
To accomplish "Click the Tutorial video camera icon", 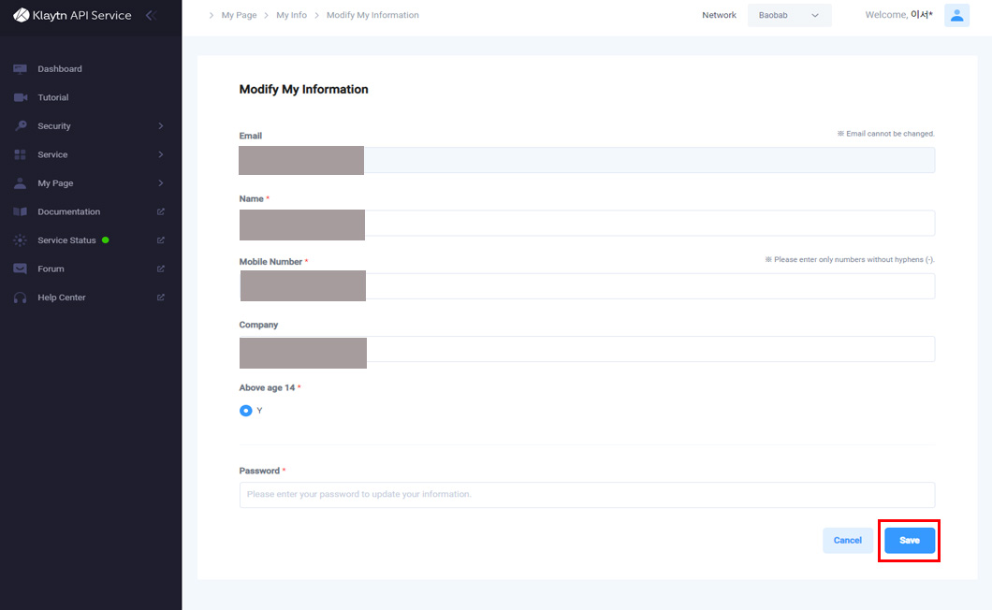I will pos(21,97).
